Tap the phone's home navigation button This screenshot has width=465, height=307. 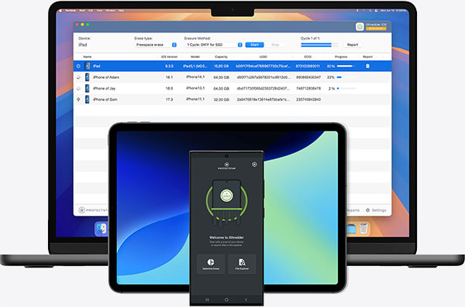[226, 299]
